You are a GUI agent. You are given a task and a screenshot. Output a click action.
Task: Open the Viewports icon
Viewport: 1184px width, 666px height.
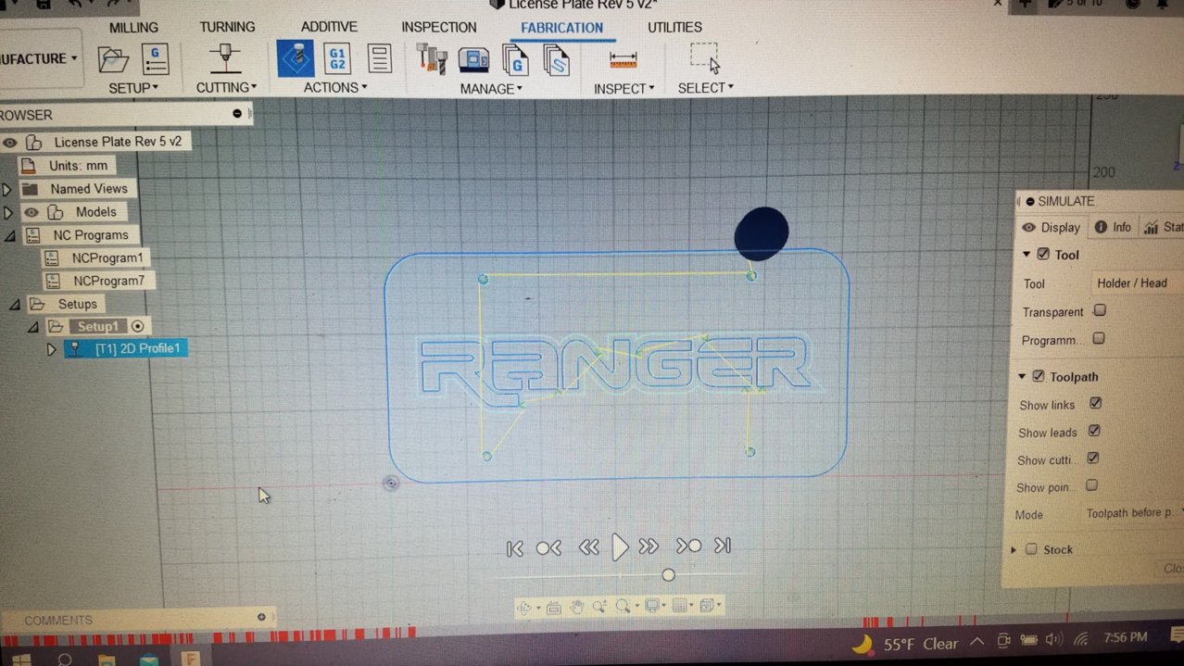click(710, 606)
